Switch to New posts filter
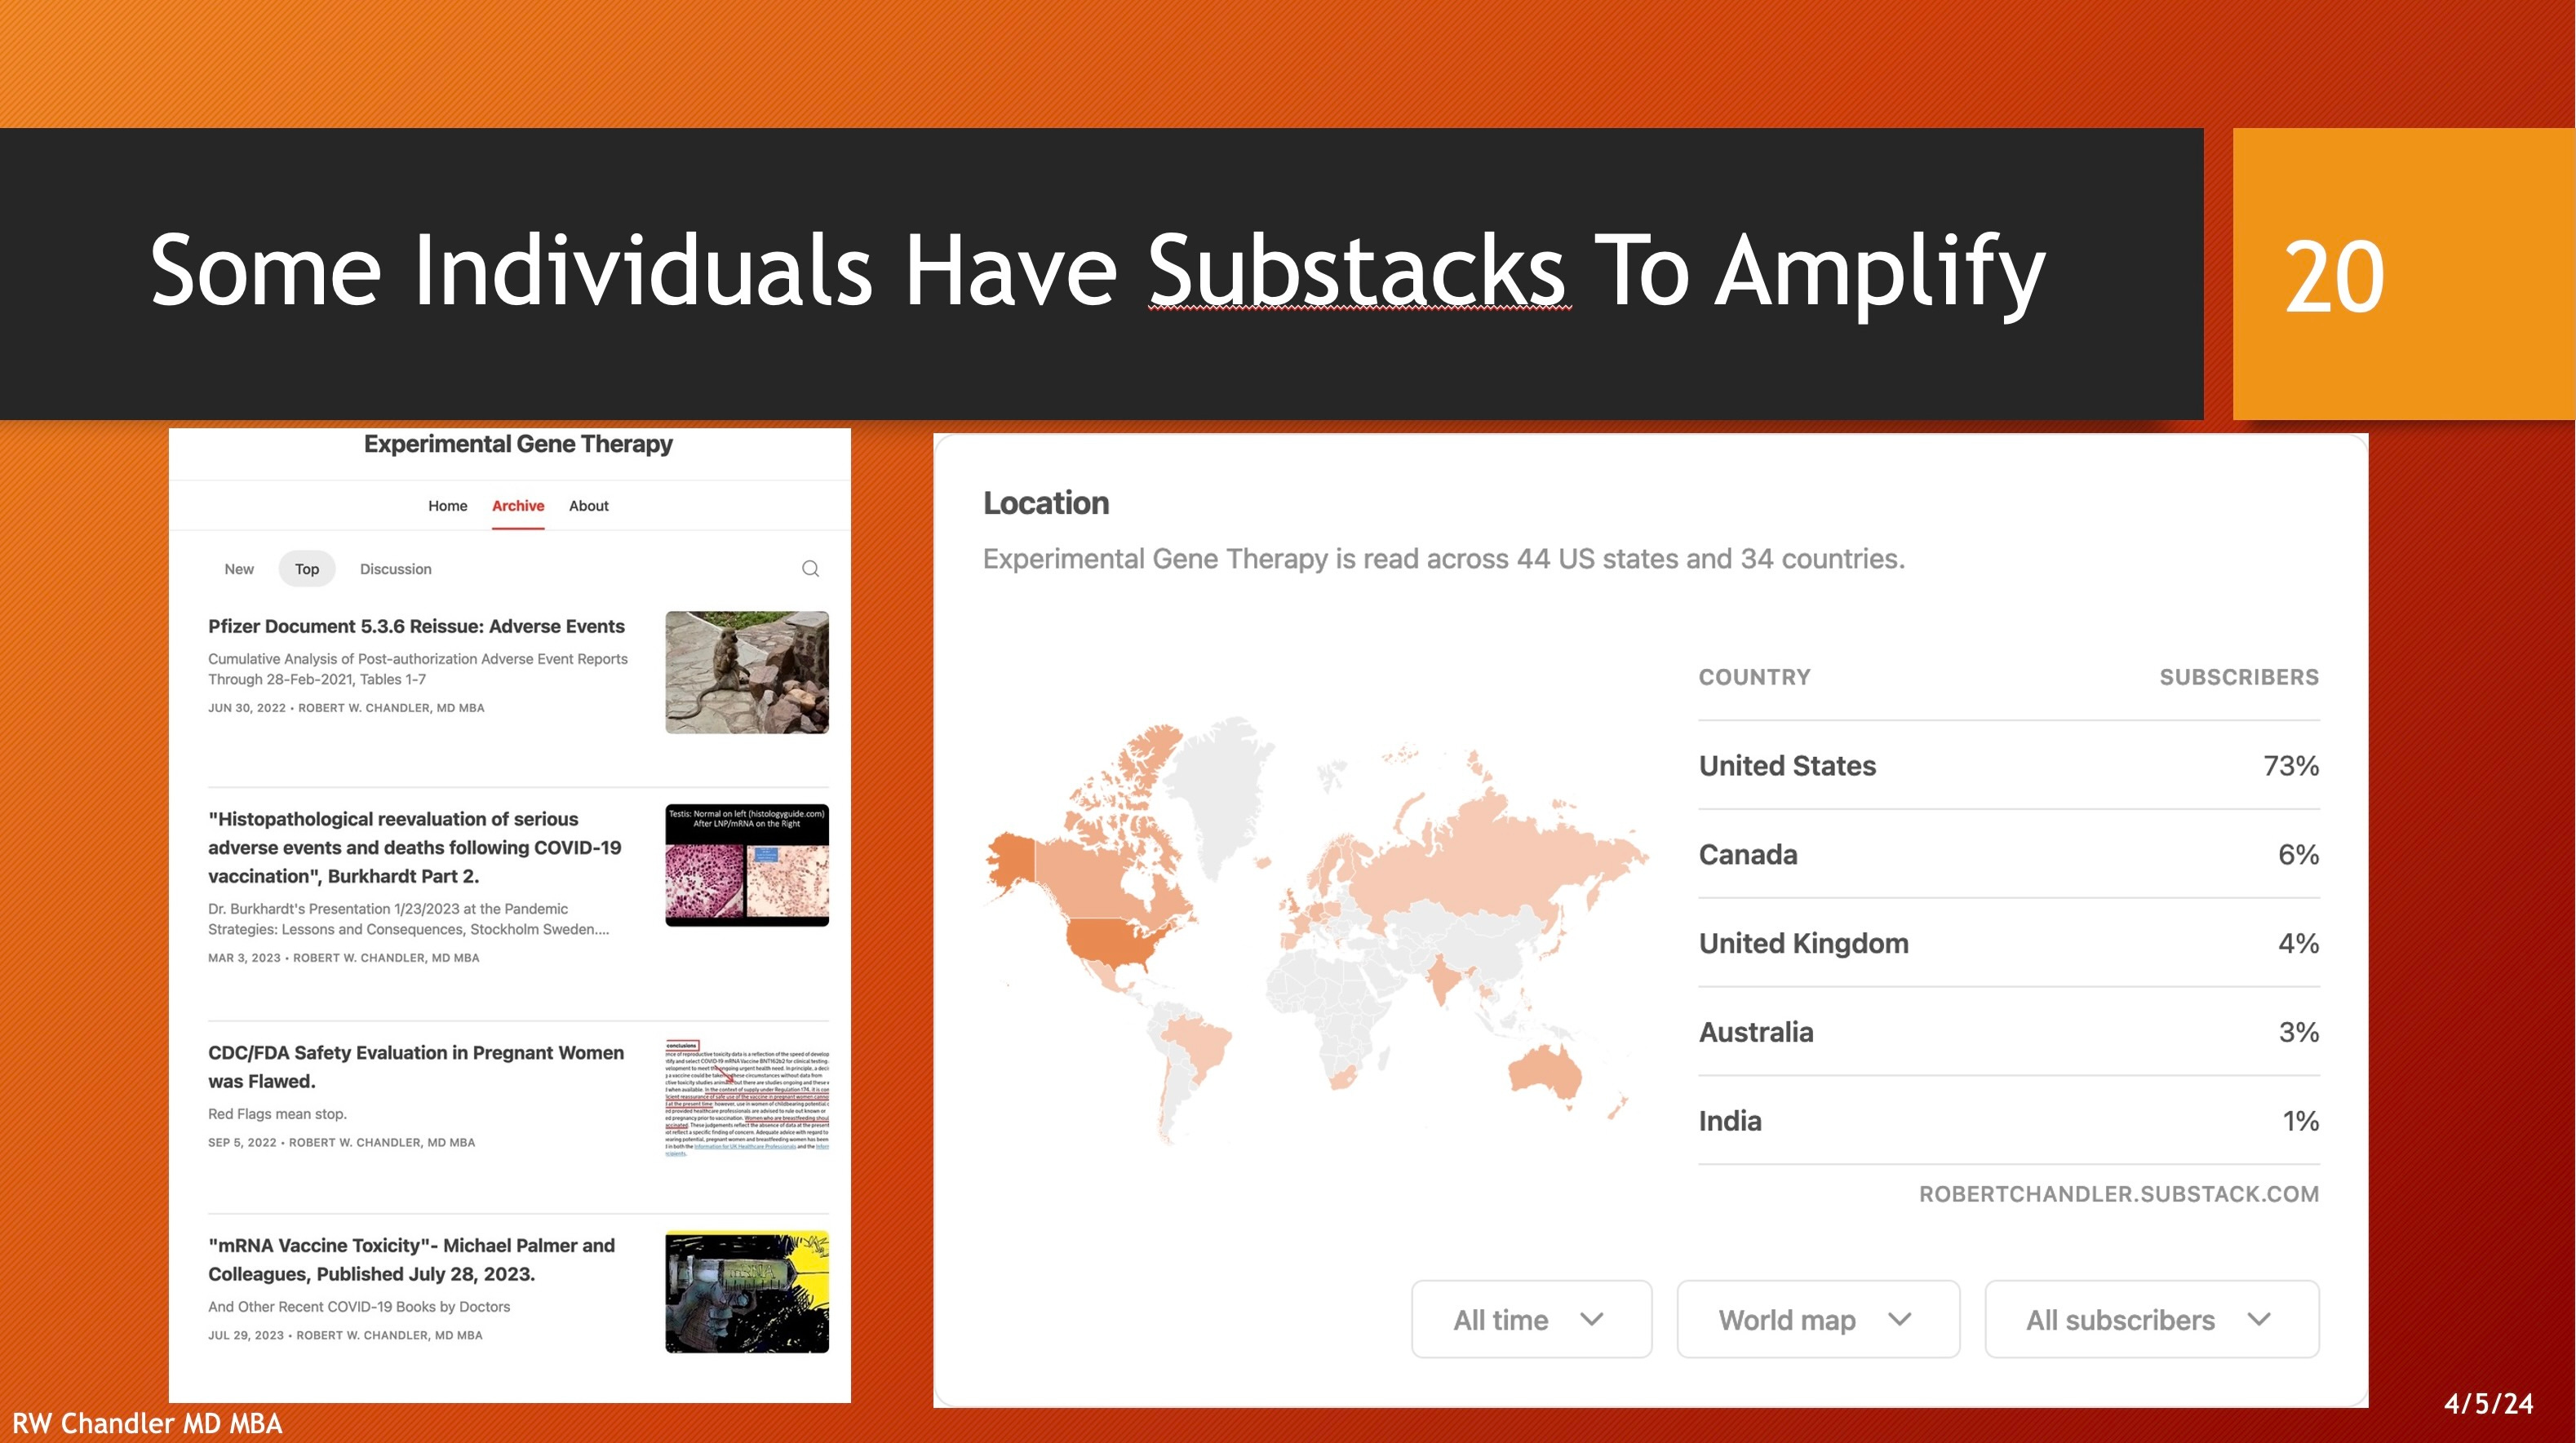 (x=239, y=569)
